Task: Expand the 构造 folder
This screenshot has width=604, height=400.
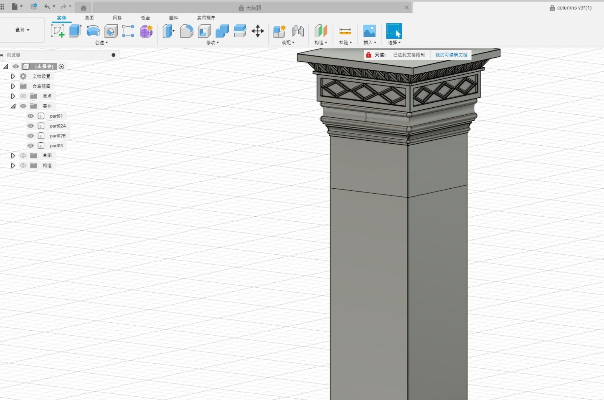Action: coord(13,165)
